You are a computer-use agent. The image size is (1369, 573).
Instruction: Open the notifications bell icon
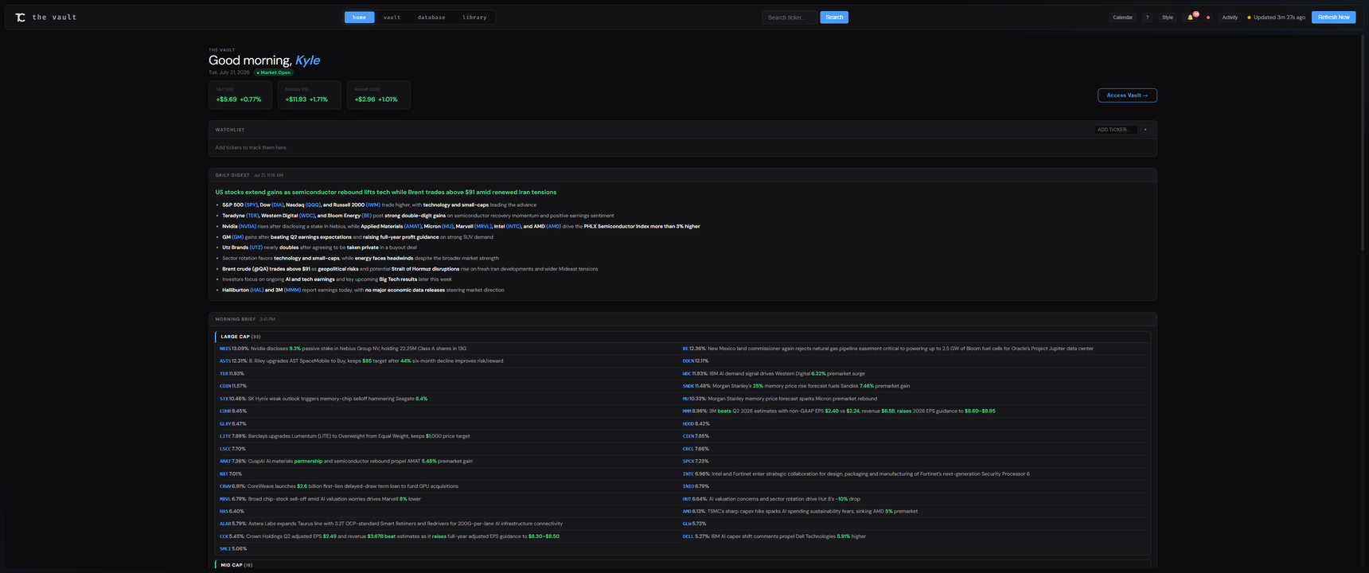pos(1191,18)
